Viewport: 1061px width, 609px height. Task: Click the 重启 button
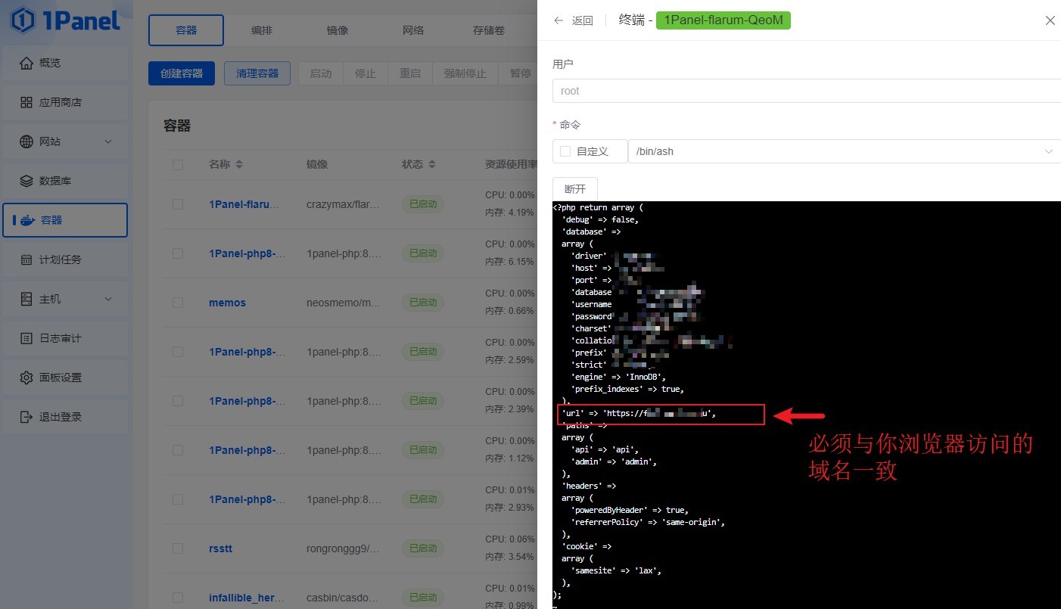[410, 73]
